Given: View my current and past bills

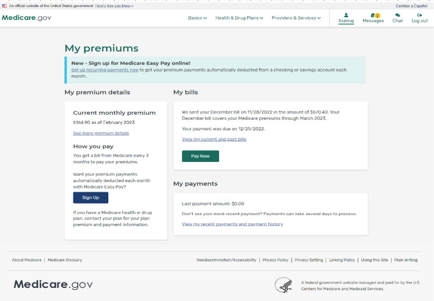Looking at the screenshot, I should 214,139.
